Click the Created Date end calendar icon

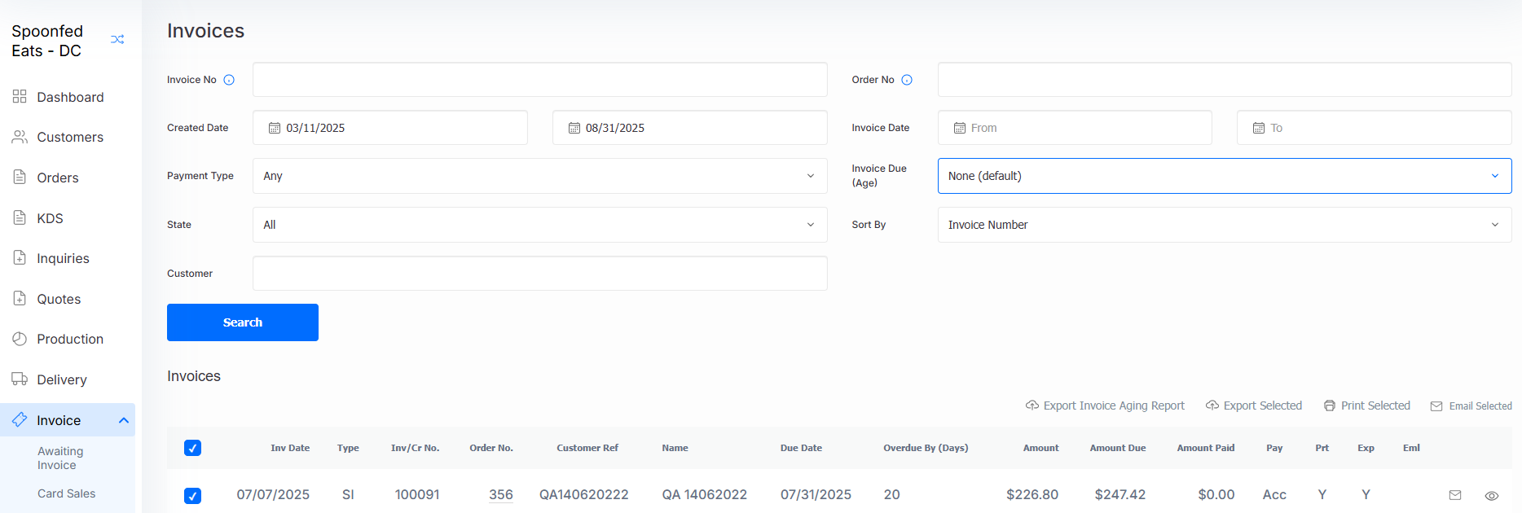(574, 128)
